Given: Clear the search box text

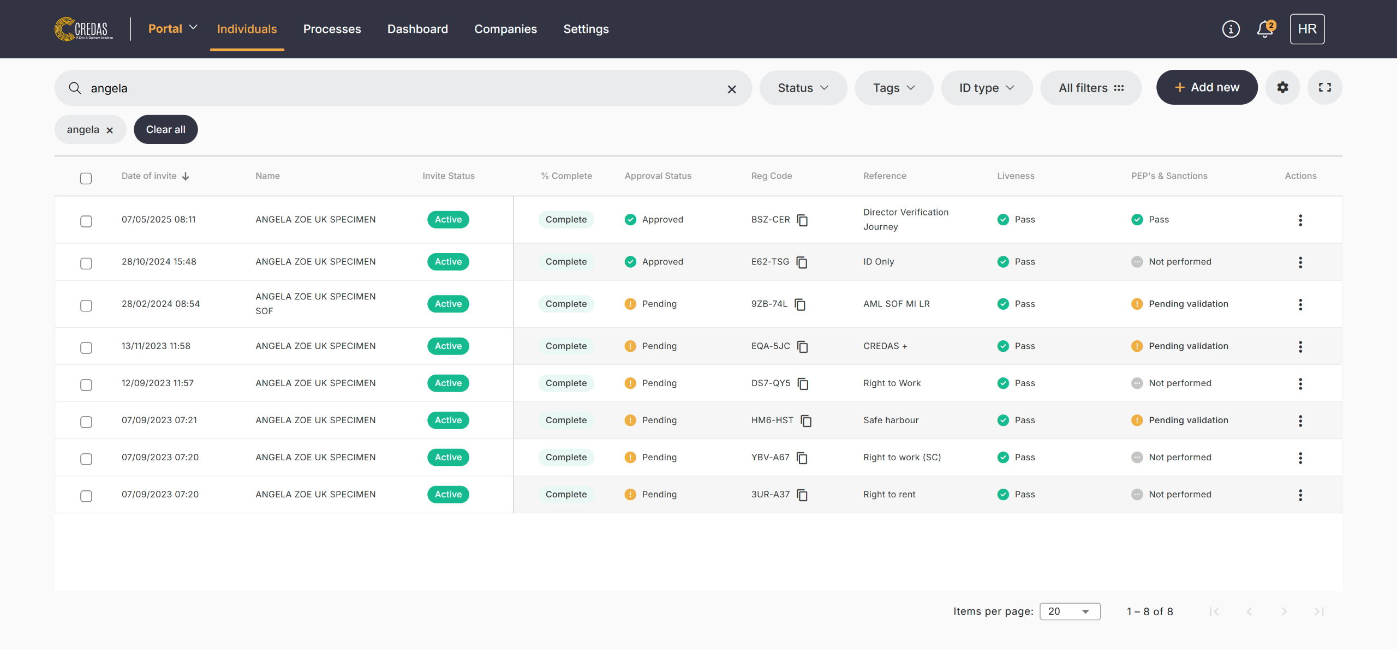Looking at the screenshot, I should [x=731, y=89].
